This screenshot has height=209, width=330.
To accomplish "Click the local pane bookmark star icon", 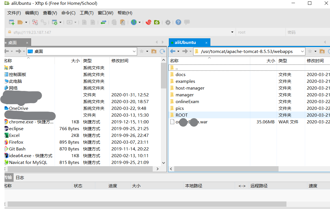I will tap(142, 51).
